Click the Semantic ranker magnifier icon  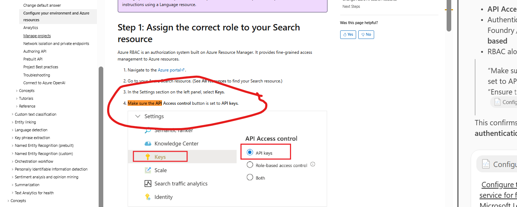(x=148, y=130)
